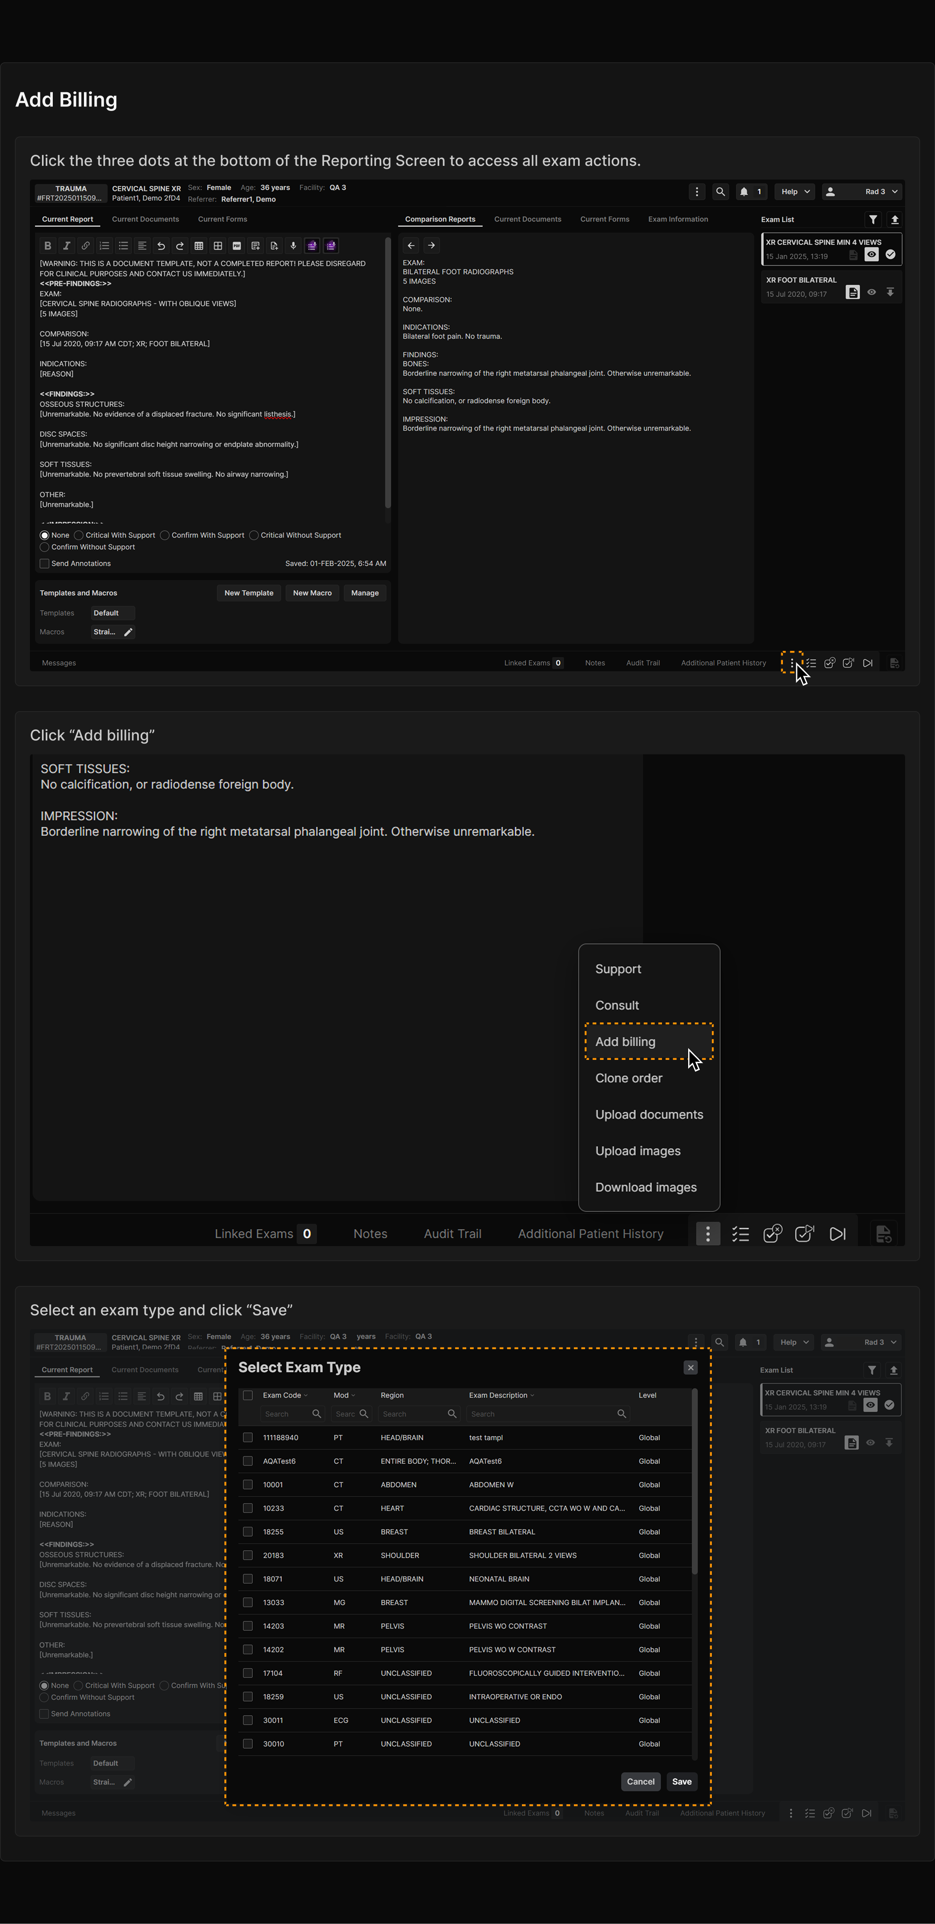Viewport: 935px width, 1924px height.
Task: Select first screenshot's Confirm Without Support radio
Action: coord(44,547)
